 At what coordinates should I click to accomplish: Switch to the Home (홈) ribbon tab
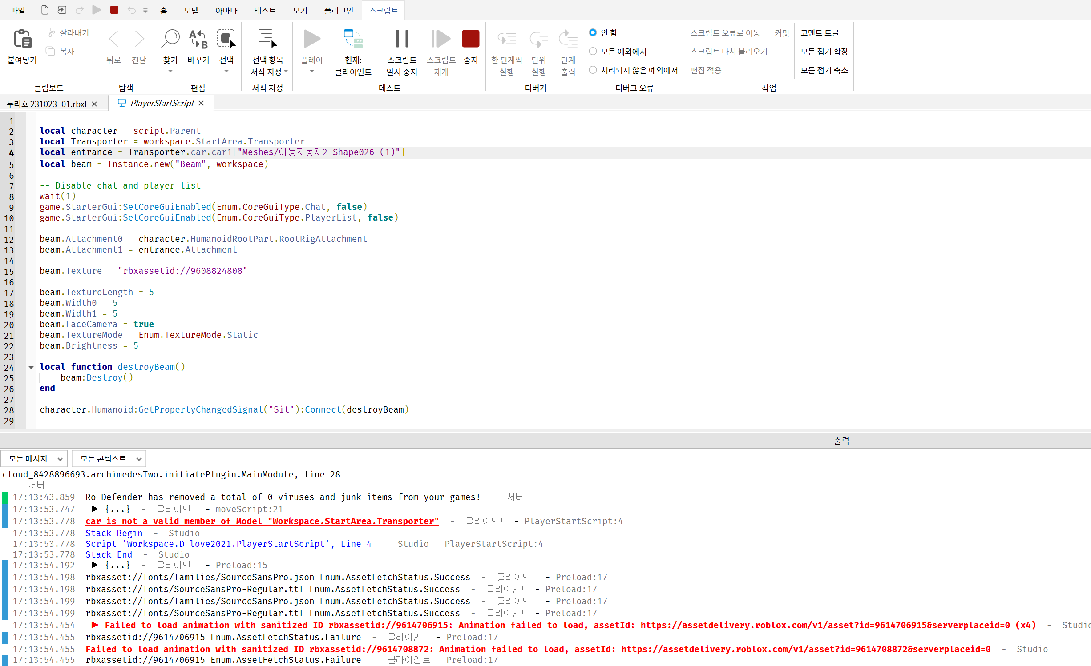tap(164, 10)
